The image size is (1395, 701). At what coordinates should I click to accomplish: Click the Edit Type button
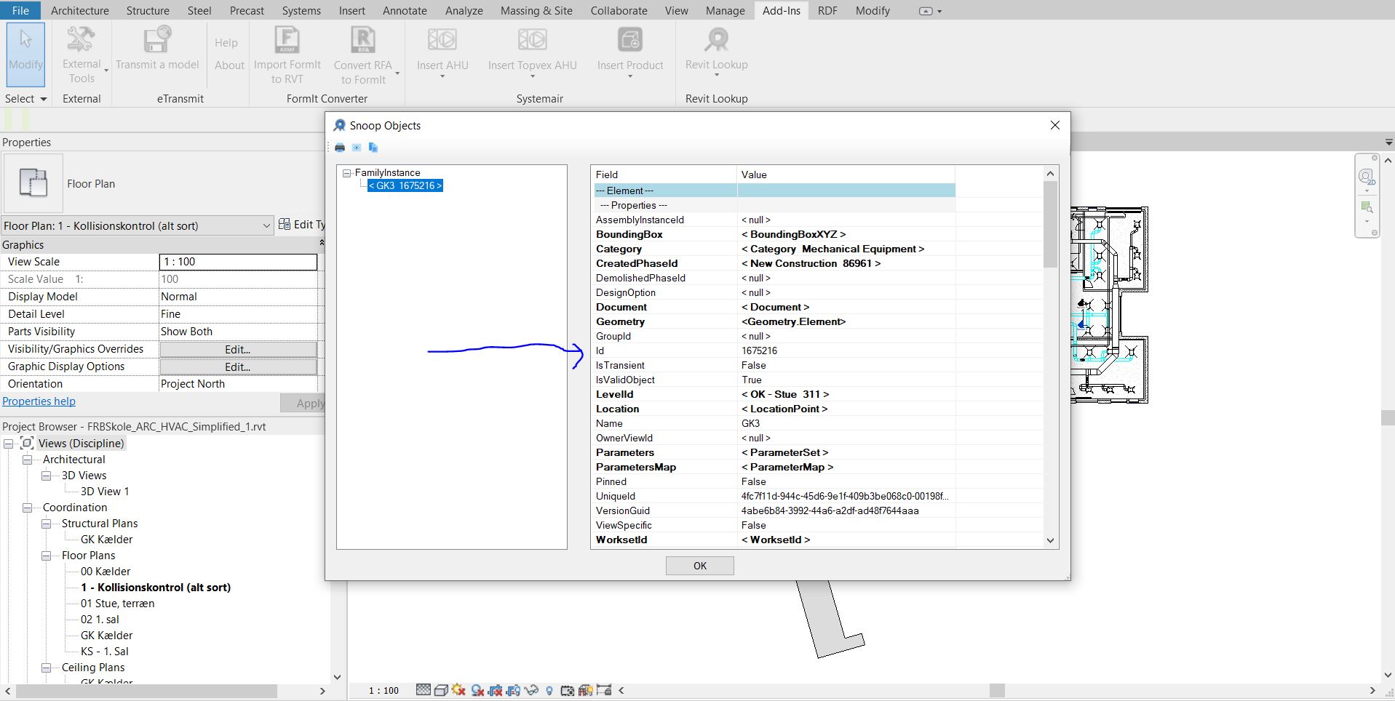pos(302,225)
